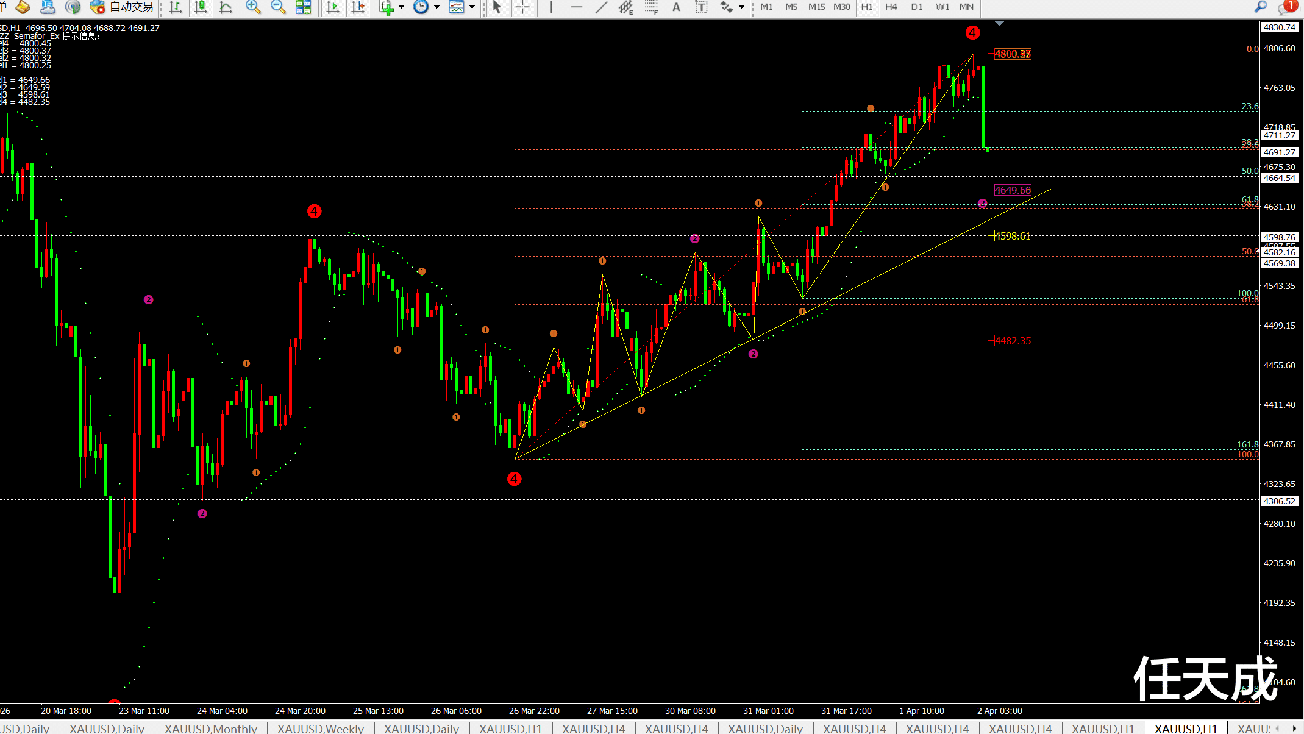Screen dimensions: 1304x734
Task: Tile chart windows with grid icon
Action: pos(303,7)
